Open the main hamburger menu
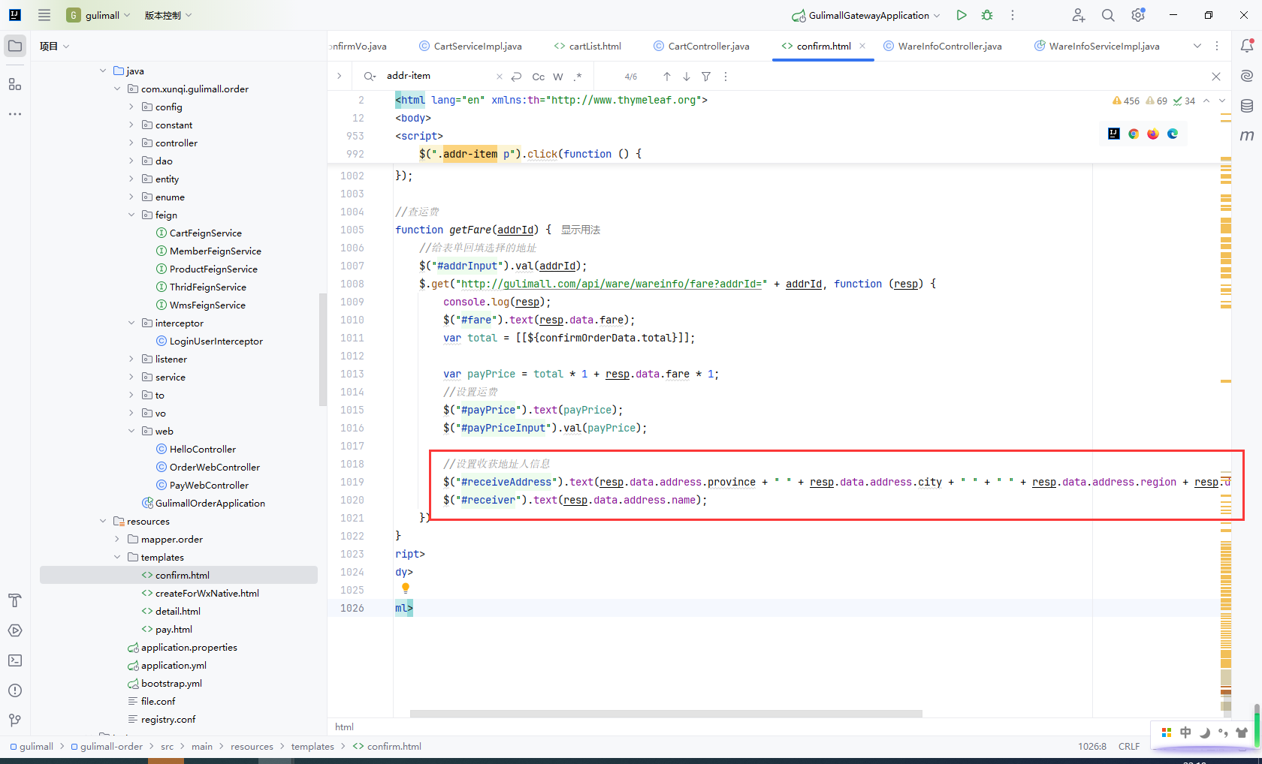This screenshot has height=764, width=1262. click(44, 15)
